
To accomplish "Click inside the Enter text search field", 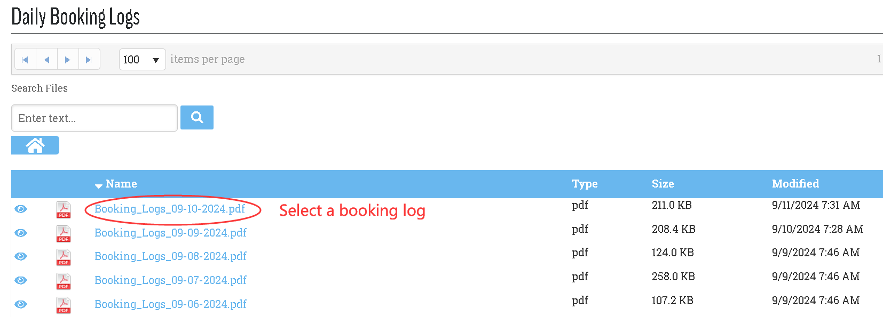I will (94, 118).
